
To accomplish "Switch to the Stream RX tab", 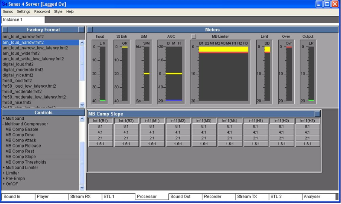I will [x=85, y=196].
